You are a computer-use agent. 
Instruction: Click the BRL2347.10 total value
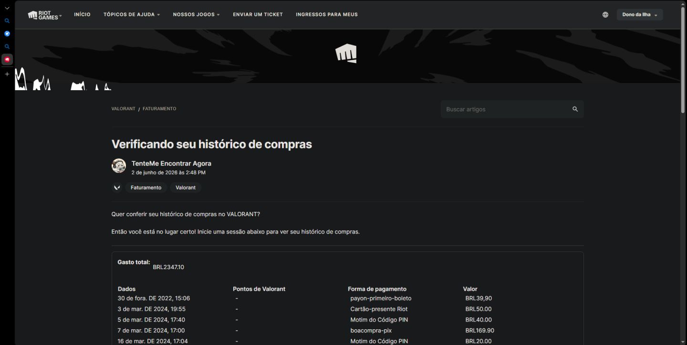click(x=168, y=267)
